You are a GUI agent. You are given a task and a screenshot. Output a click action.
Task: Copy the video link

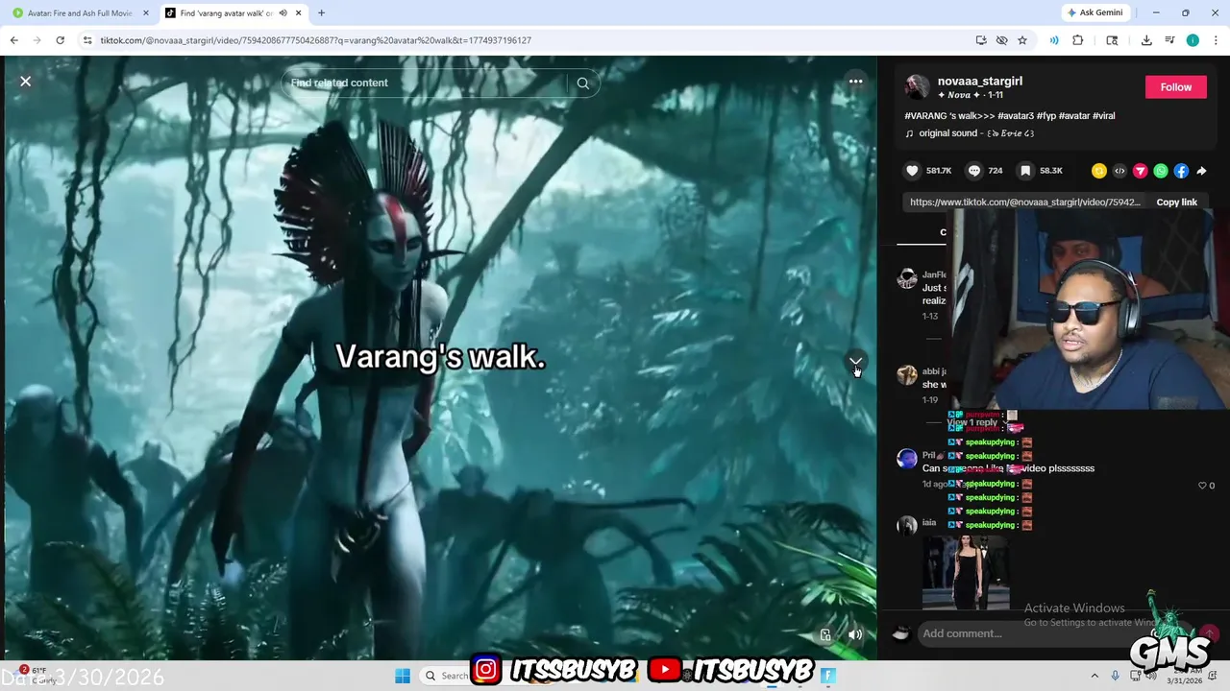click(1176, 203)
